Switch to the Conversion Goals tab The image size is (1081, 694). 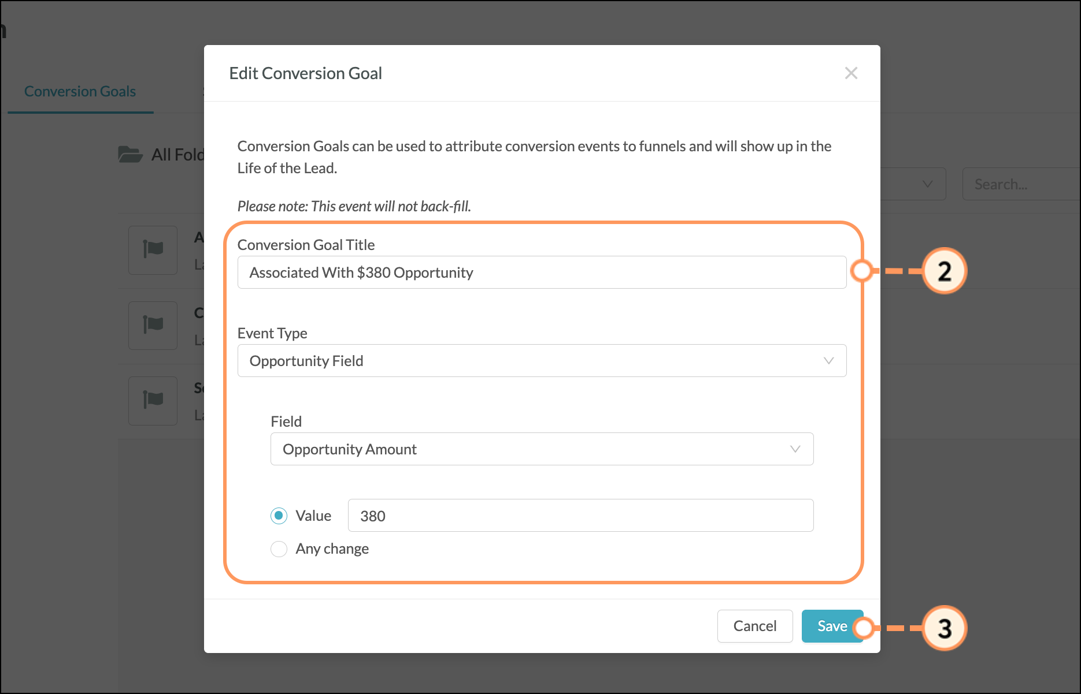80,91
